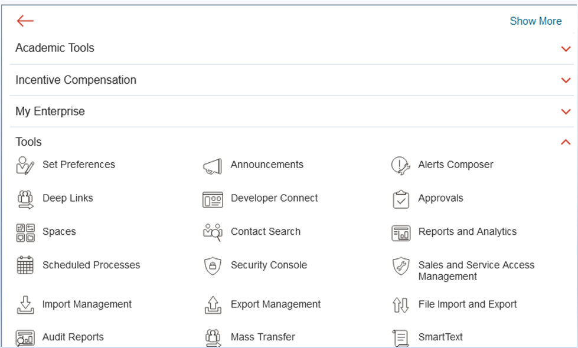Select the Announcements megaphone icon
The height and width of the screenshot is (348, 578).
212,165
